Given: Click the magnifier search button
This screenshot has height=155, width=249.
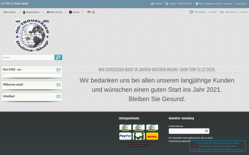Looking at the screenshot, I should pos(58,57).
